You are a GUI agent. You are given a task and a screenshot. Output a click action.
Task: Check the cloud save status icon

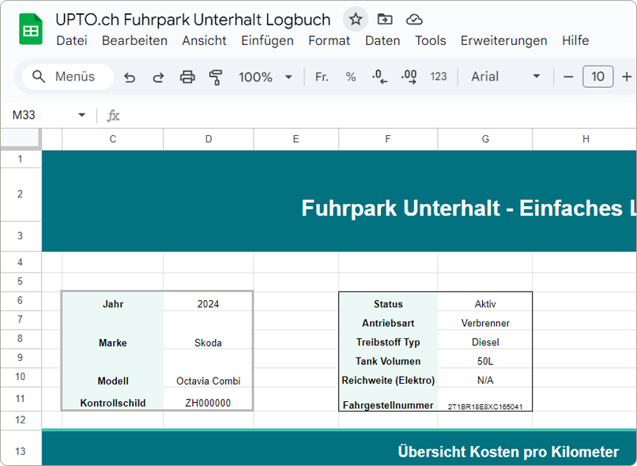point(414,19)
